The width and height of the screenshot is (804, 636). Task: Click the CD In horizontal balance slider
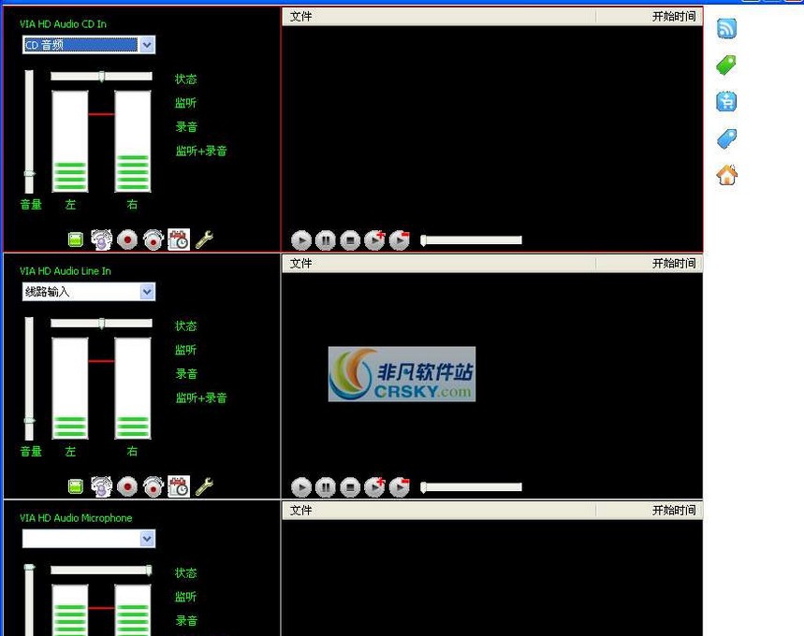[x=101, y=77]
